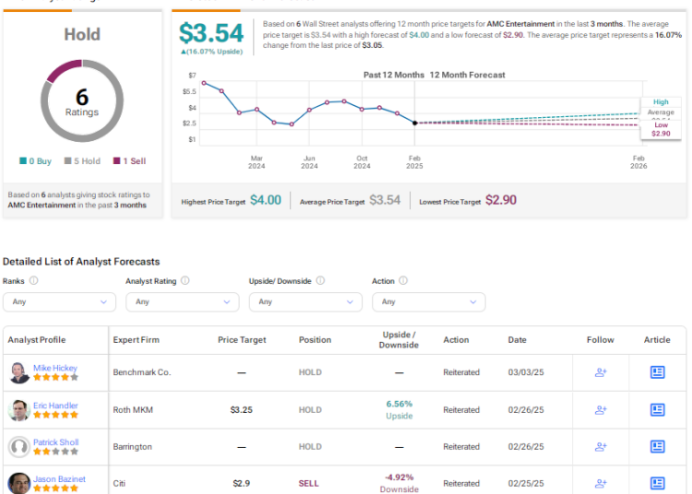Image resolution: width=692 pixels, height=494 pixels.
Task: Follow analyst Jason Bazinet
Action: (601, 484)
